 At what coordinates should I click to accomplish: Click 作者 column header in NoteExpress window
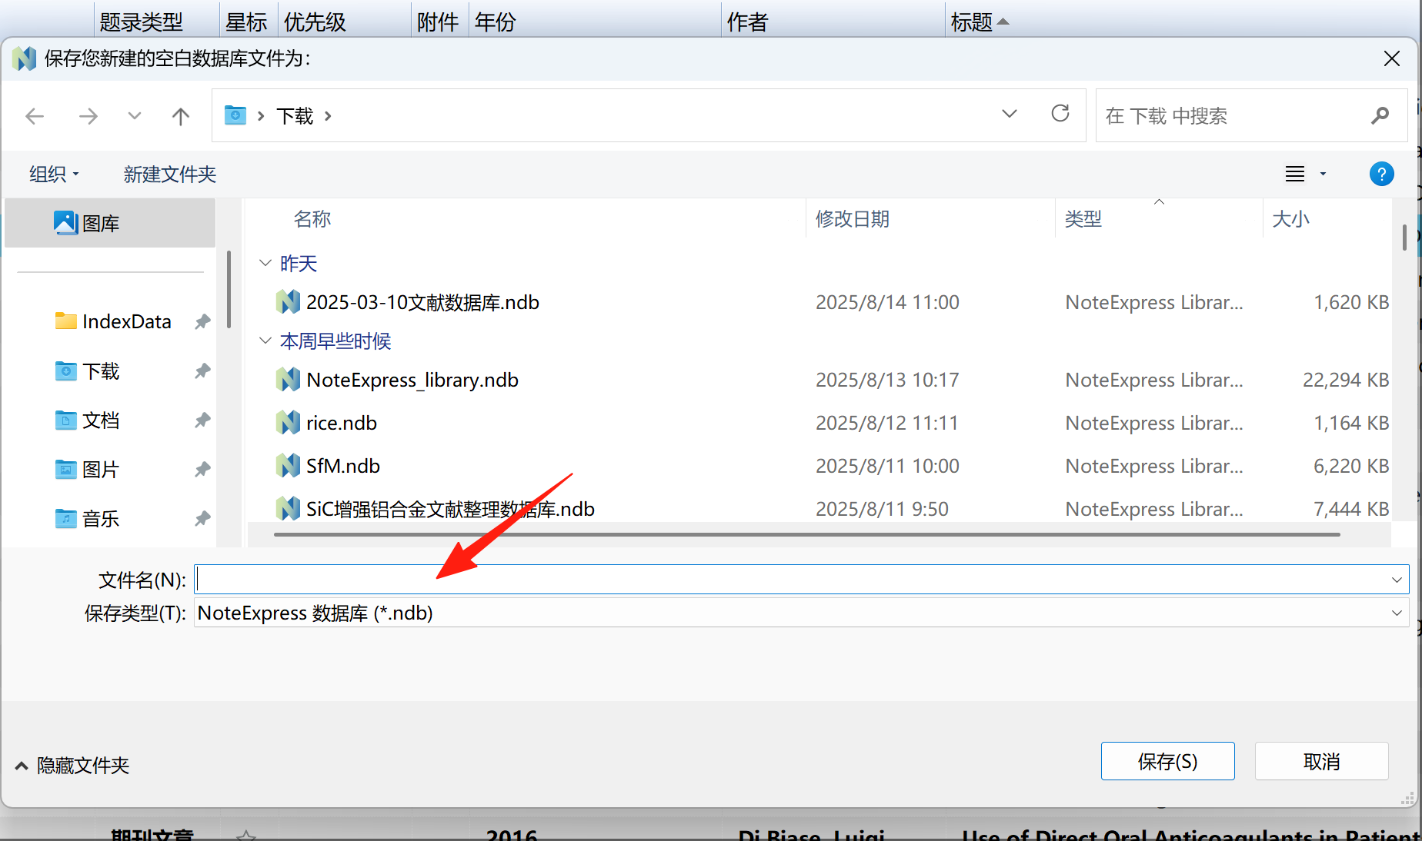tap(747, 22)
